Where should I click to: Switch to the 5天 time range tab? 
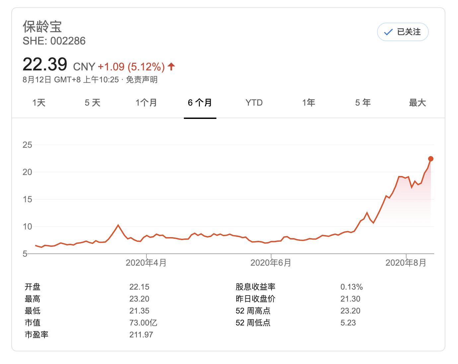click(x=92, y=103)
